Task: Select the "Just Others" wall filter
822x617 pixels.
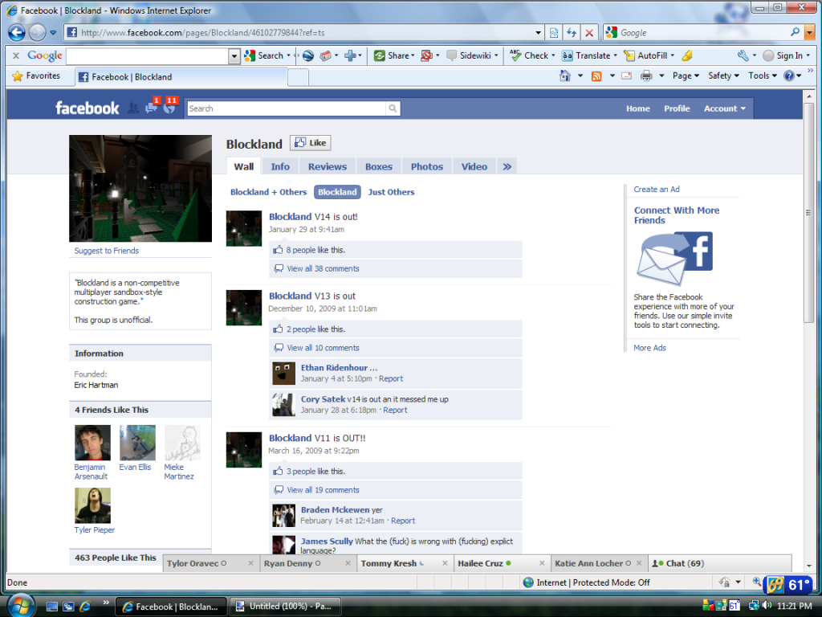Action: click(391, 192)
